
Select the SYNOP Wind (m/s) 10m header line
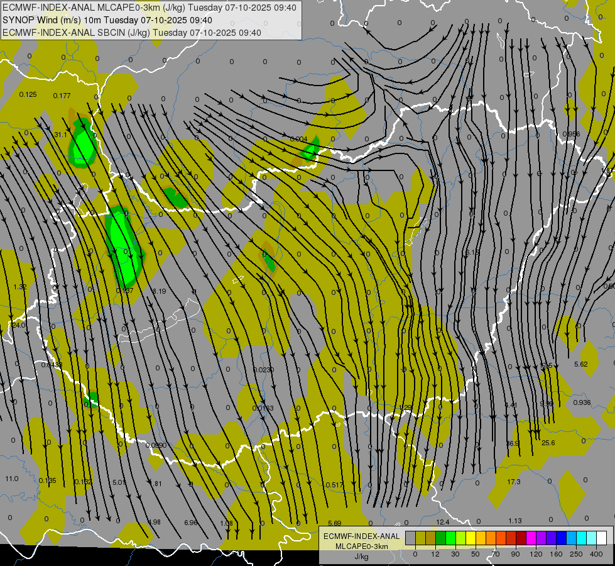click(107, 20)
